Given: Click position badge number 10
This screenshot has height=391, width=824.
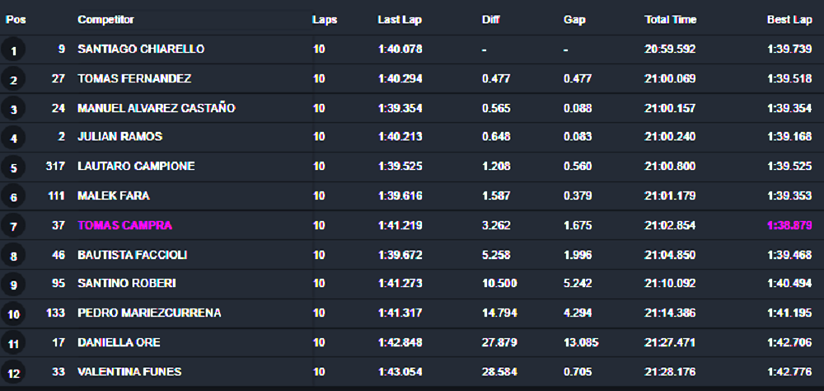Looking at the screenshot, I should click(x=13, y=314).
